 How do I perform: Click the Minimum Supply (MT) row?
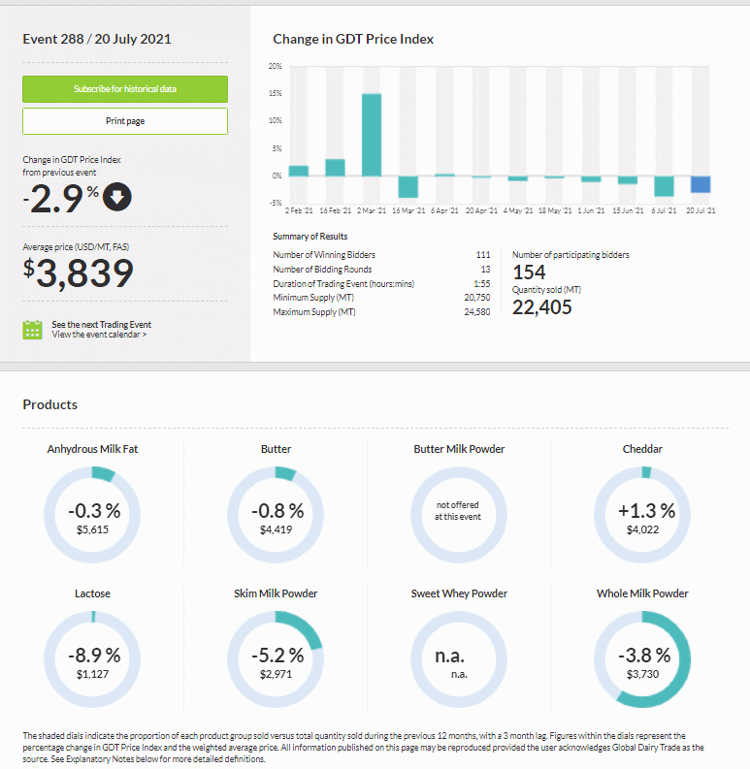tap(381, 298)
